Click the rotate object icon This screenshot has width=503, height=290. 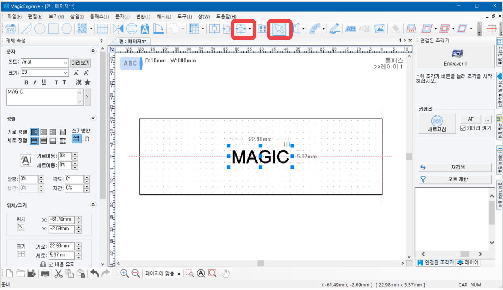coord(131,29)
